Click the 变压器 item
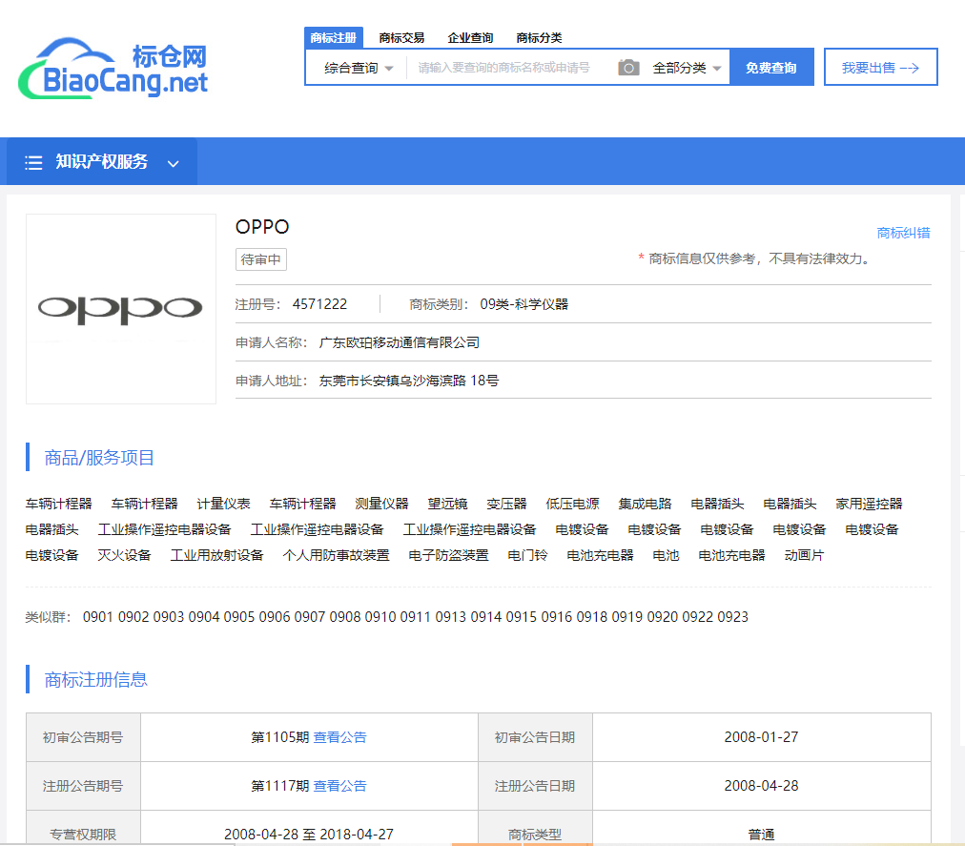This screenshot has height=846, width=965. pyautogui.click(x=506, y=504)
